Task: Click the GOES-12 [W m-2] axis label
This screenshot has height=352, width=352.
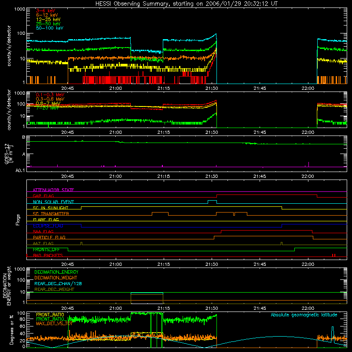Action: point(9,154)
